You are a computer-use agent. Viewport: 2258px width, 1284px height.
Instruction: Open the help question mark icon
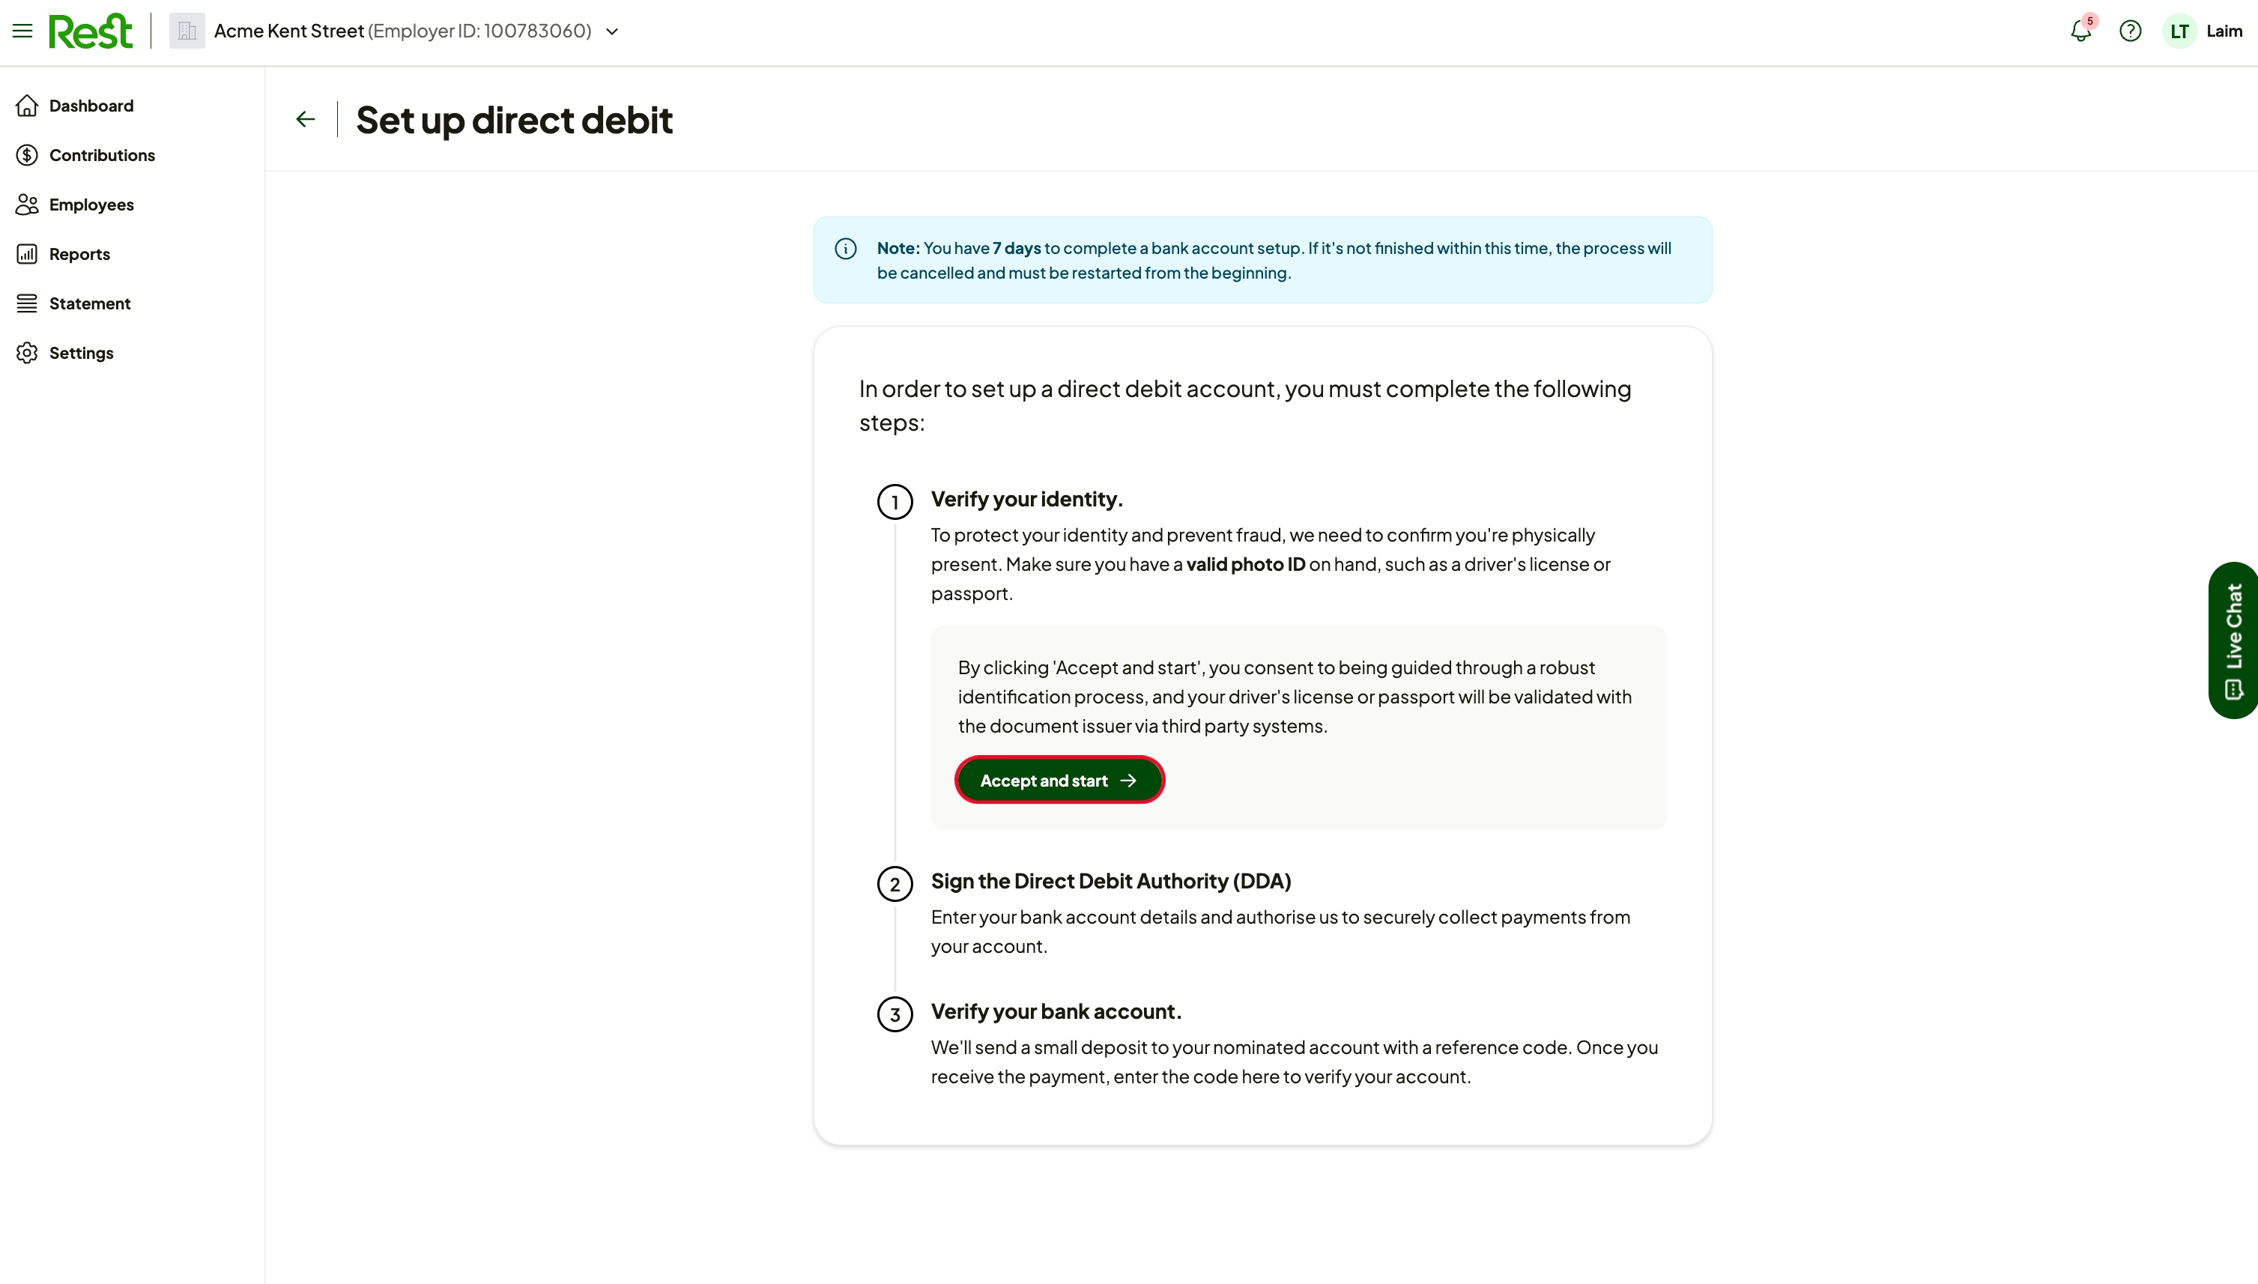(x=2130, y=31)
